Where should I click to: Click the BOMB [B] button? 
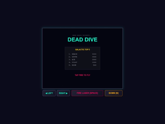pos(114,93)
